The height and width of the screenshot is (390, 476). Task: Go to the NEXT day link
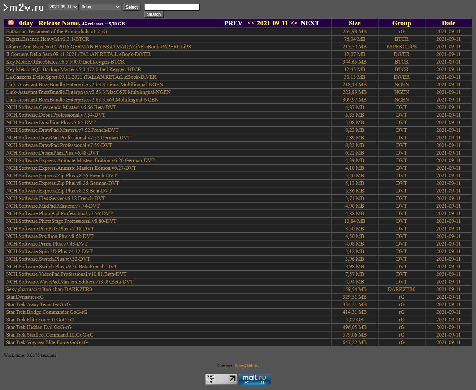tap(310, 23)
